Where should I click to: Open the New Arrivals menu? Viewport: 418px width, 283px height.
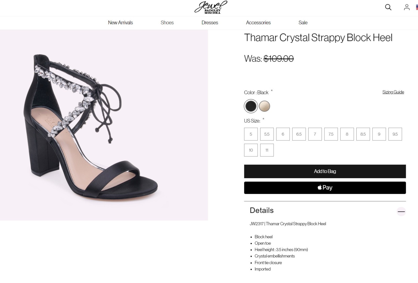point(120,23)
